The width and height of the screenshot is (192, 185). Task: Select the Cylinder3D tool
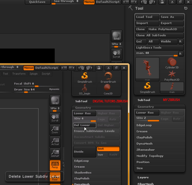click(x=172, y=63)
